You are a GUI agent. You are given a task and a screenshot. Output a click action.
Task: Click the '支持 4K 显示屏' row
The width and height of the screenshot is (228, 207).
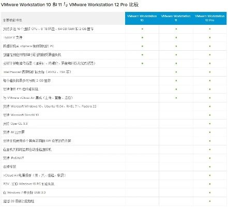coord(114,132)
